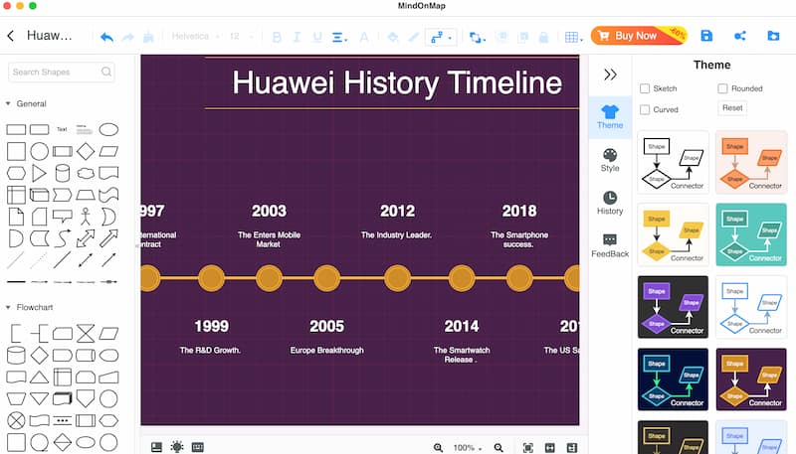This screenshot has height=454, width=796.
Task: Open the waypoints dropdown
Action: tap(477, 37)
